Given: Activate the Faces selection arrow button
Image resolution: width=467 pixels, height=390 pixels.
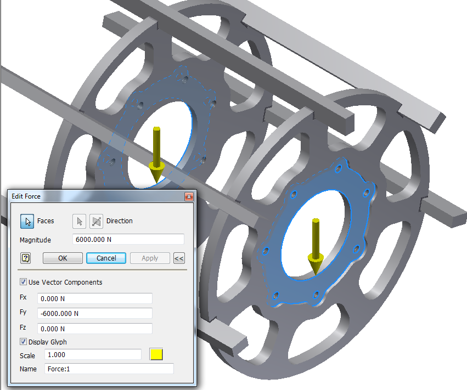Looking at the screenshot, I should click(27, 221).
